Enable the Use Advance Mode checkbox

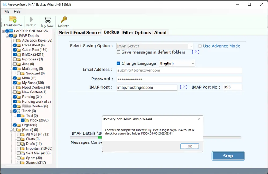point(200,46)
